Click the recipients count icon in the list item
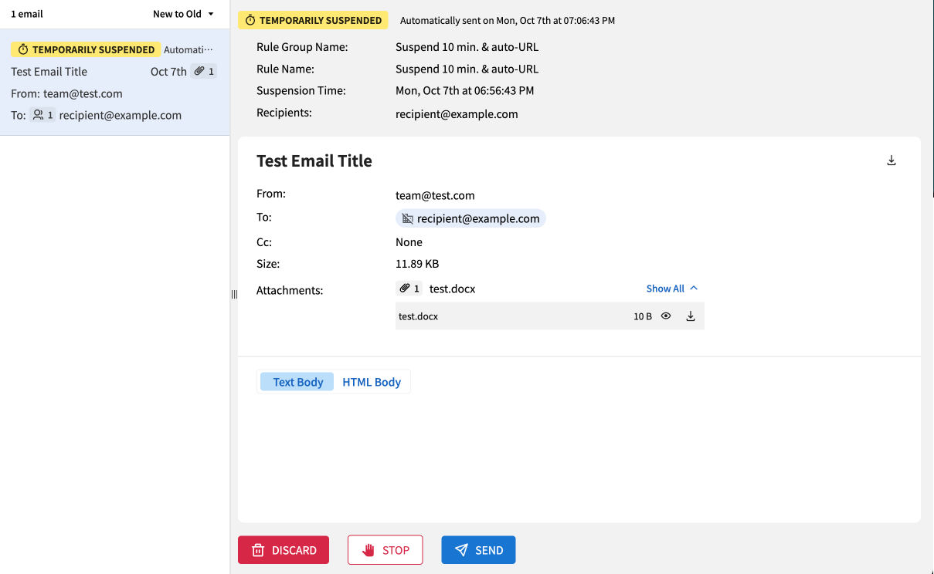Screen dimensions: 934x574 [42, 115]
